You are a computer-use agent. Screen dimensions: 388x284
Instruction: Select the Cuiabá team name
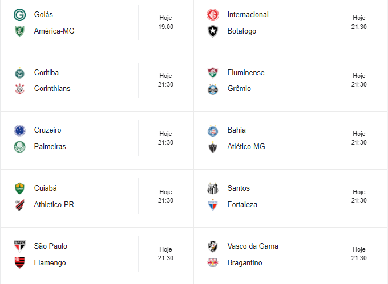pos(45,188)
